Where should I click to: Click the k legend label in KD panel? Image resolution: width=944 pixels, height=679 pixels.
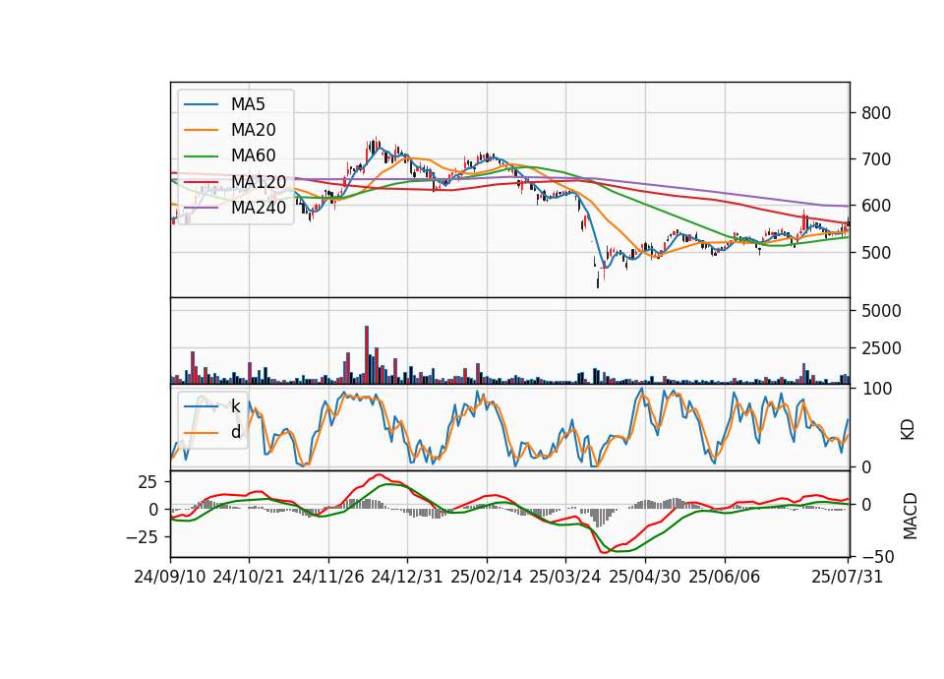[235, 406]
